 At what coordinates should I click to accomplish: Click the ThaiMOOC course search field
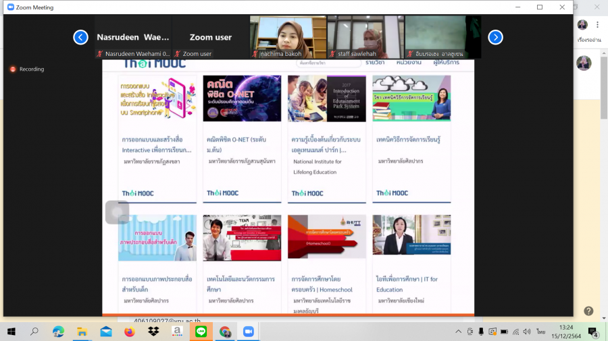(328, 63)
